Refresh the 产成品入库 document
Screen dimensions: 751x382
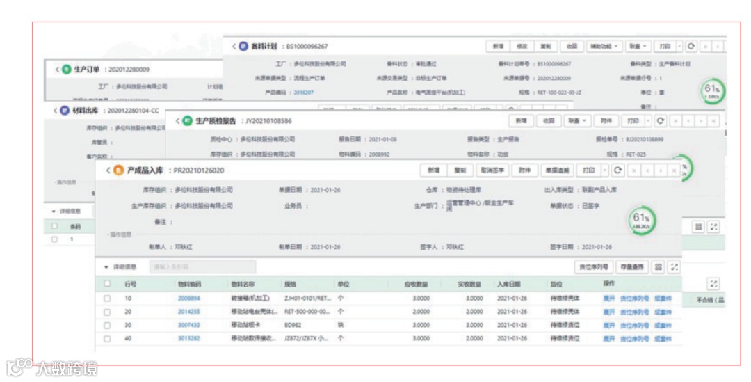click(x=618, y=170)
